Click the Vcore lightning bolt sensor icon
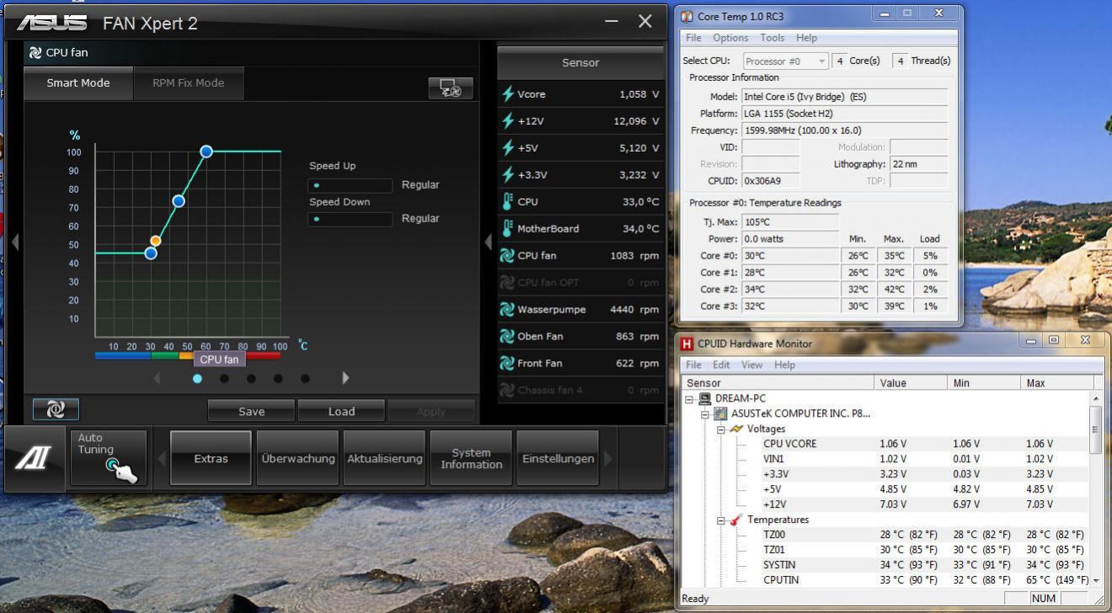 [x=507, y=94]
